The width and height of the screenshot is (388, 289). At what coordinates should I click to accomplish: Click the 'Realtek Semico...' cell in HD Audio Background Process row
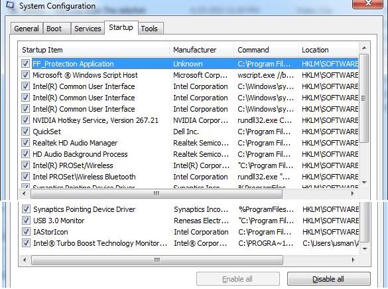coord(201,154)
